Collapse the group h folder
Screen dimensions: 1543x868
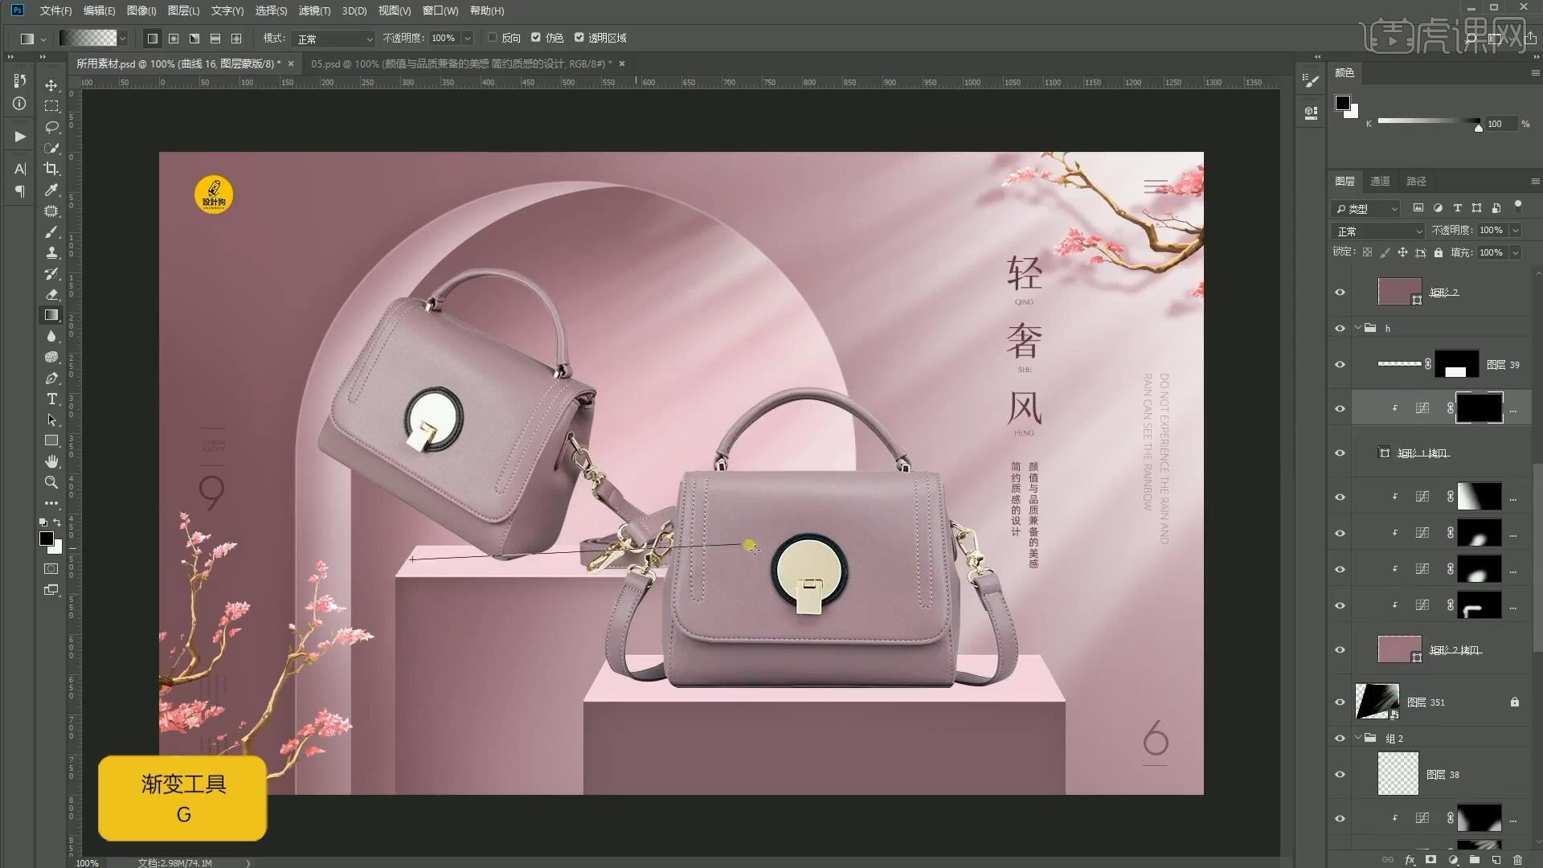click(1359, 328)
